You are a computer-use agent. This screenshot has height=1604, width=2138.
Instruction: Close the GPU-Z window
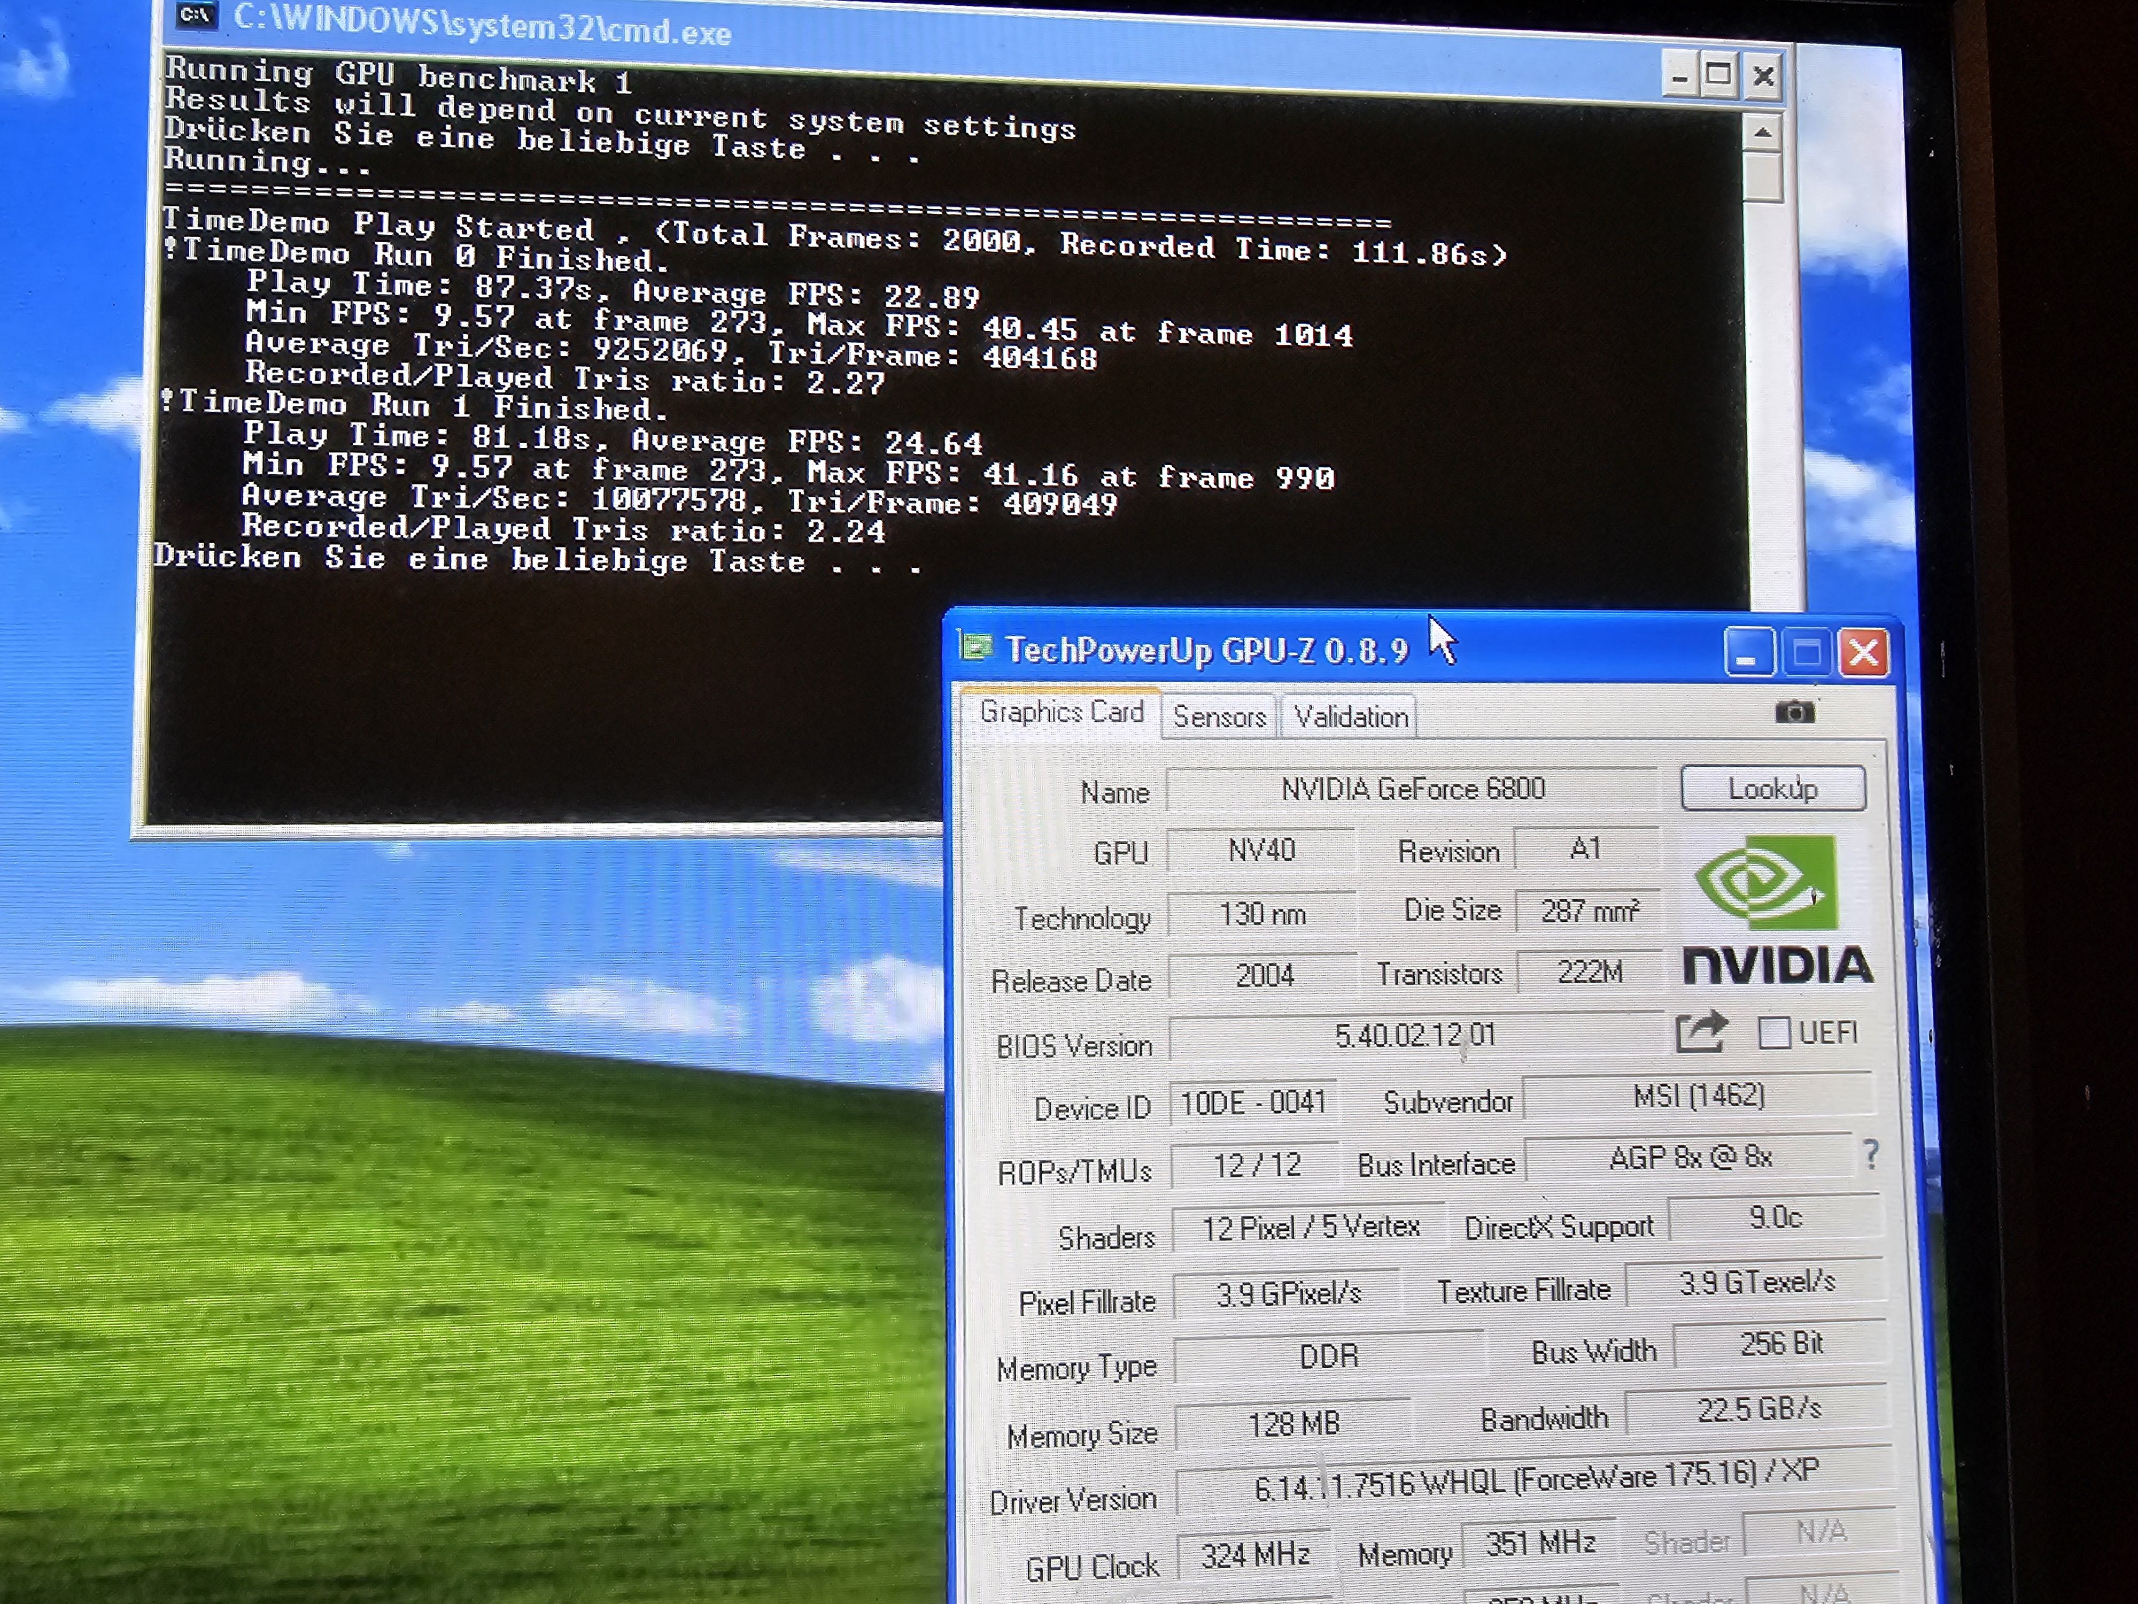coord(1863,653)
